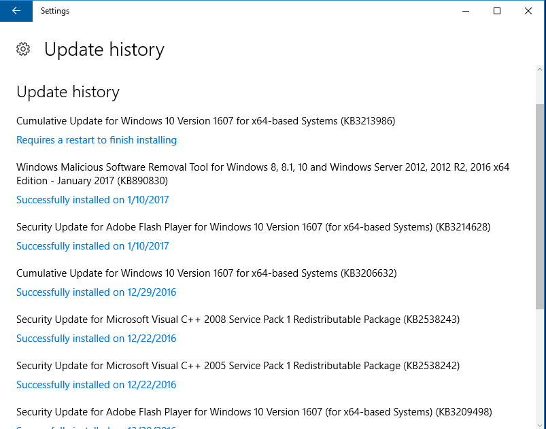The height and width of the screenshot is (429, 546).
Task: Select the KB3213986 cumulative update entry
Action: [x=206, y=121]
